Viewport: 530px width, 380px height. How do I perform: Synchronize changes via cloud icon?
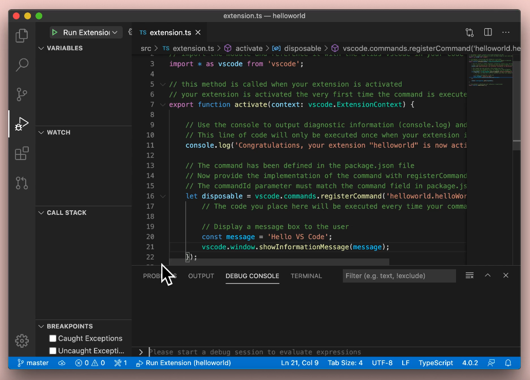pyautogui.click(x=62, y=363)
